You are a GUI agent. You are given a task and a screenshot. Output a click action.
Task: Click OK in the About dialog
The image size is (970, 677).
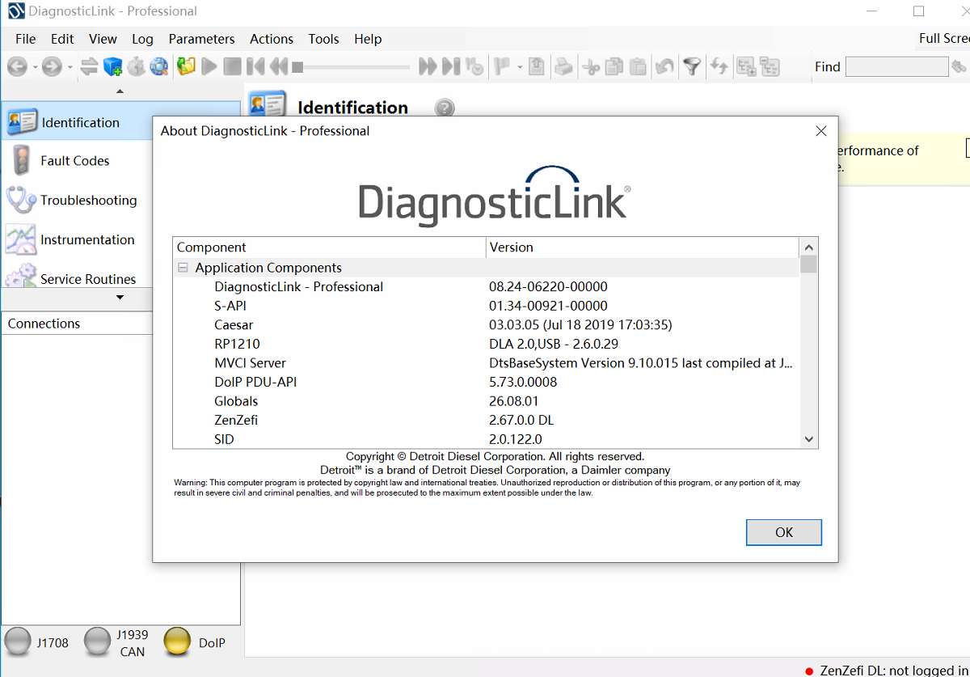point(783,532)
